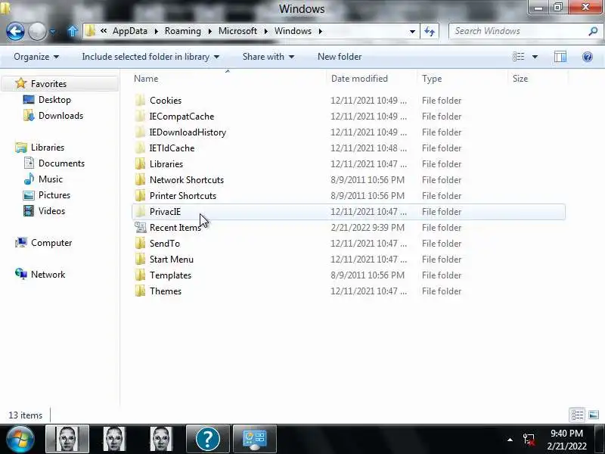605x454 pixels.
Task: Switch to details view in status bar
Action: point(577,415)
